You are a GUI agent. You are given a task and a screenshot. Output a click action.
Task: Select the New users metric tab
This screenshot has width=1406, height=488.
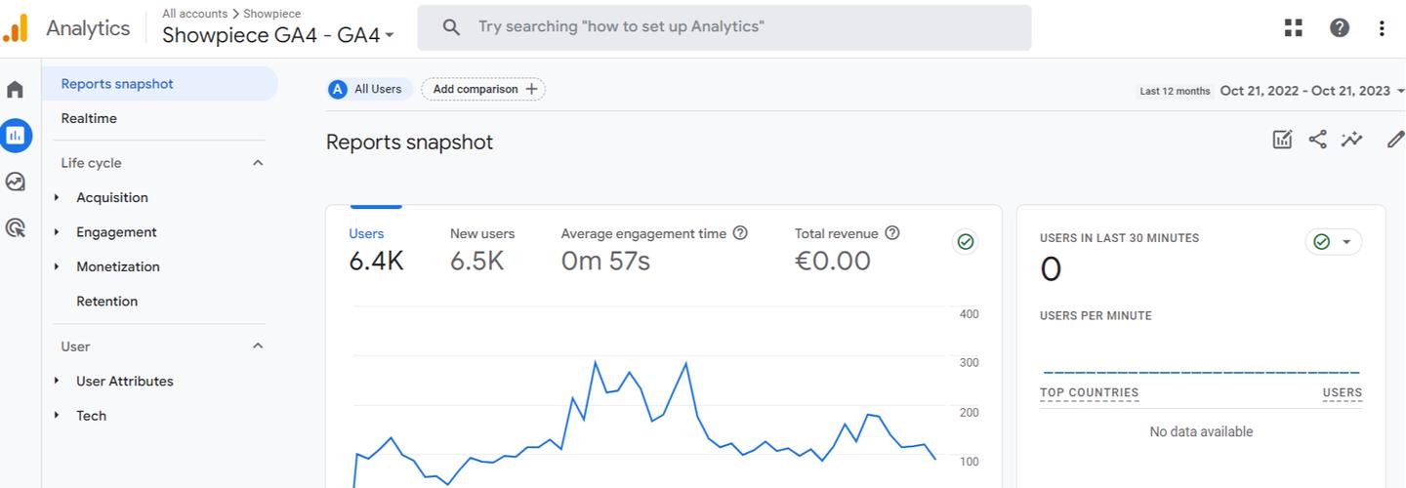tap(482, 249)
